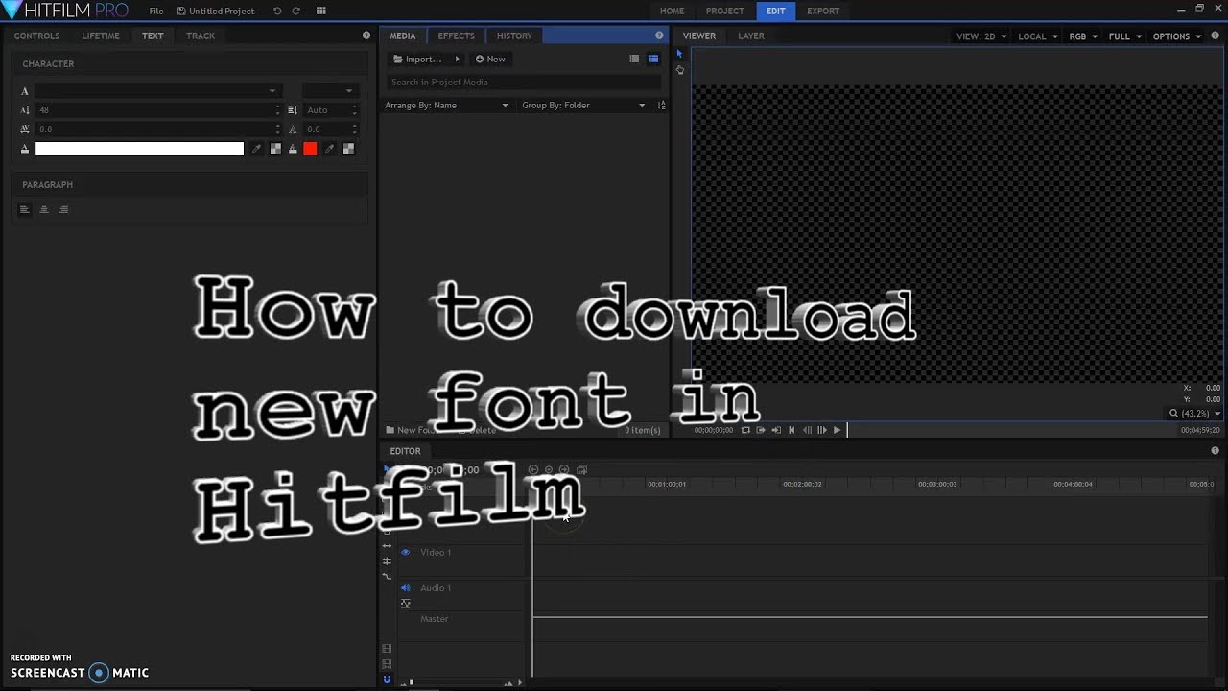Image resolution: width=1228 pixels, height=691 pixels.
Task: Pick text outline color with eyedropper
Action: tap(329, 149)
